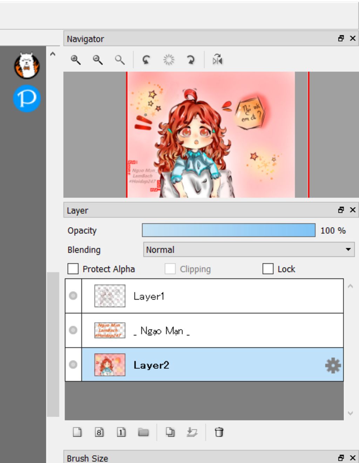The width and height of the screenshot is (359, 463).
Task: Float the Navigator panel
Action: (341, 38)
